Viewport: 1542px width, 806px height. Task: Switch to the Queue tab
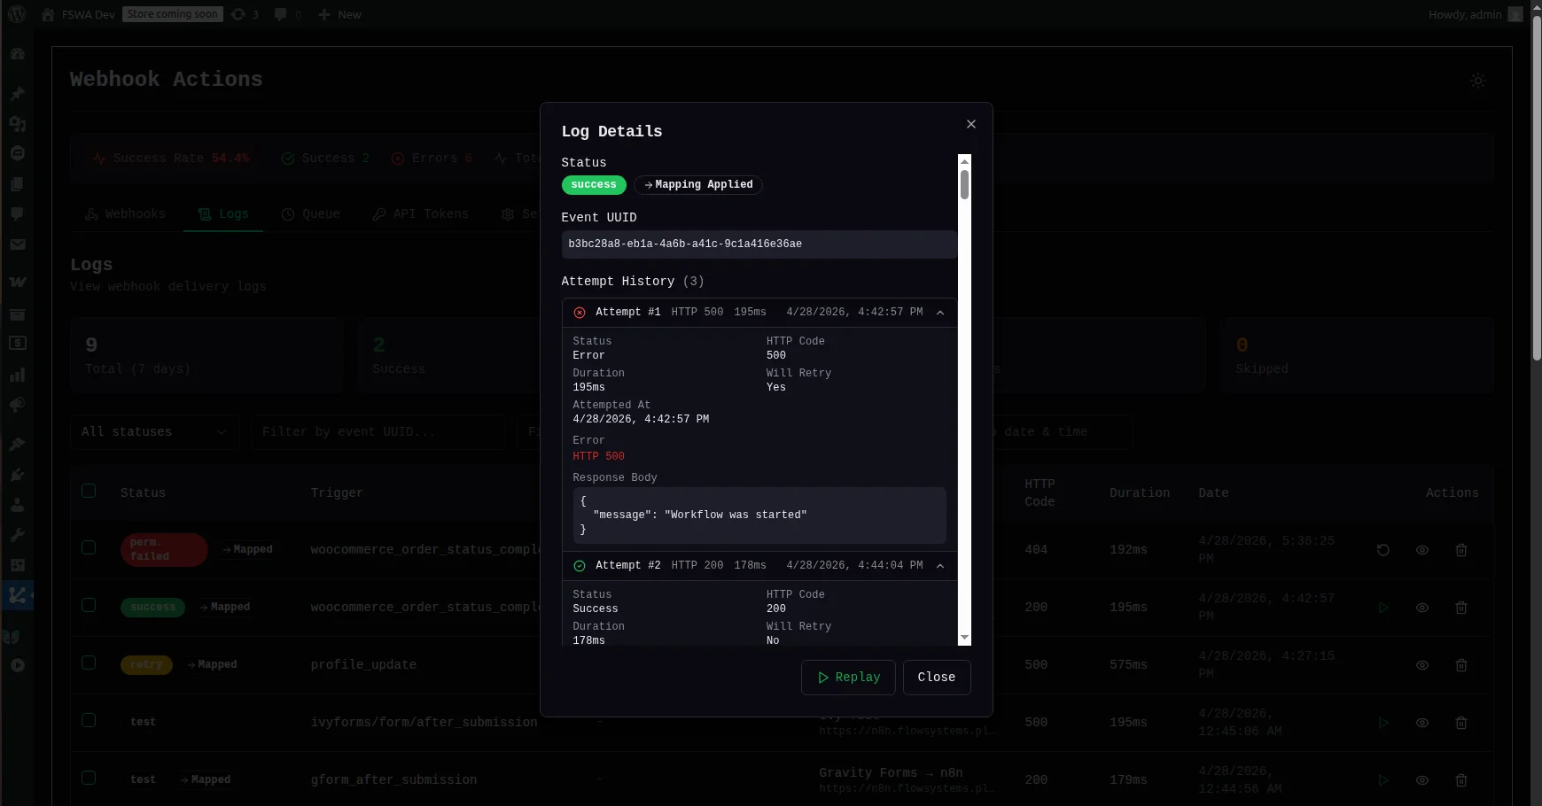pyautogui.click(x=311, y=214)
